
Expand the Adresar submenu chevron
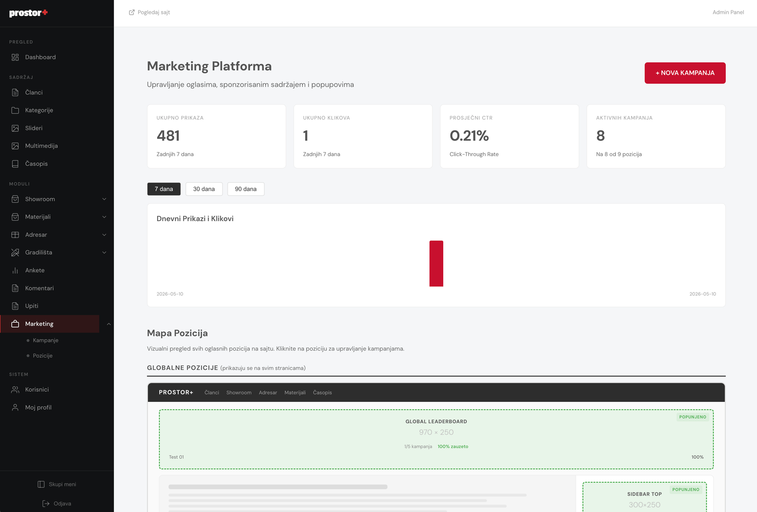point(104,235)
